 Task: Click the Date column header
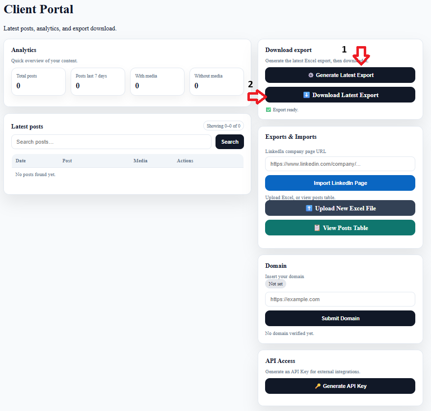tap(21, 160)
